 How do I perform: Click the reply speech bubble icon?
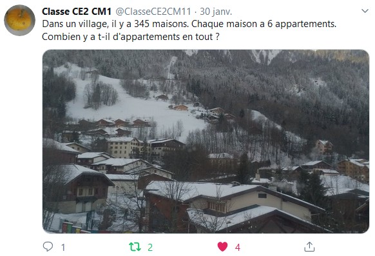coord(48,246)
